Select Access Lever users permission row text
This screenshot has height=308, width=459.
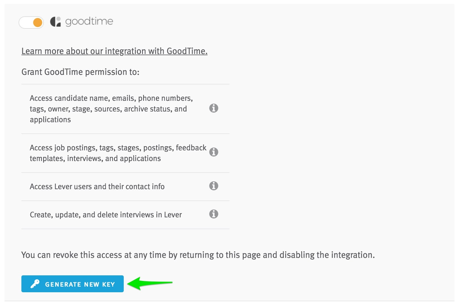[97, 187]
